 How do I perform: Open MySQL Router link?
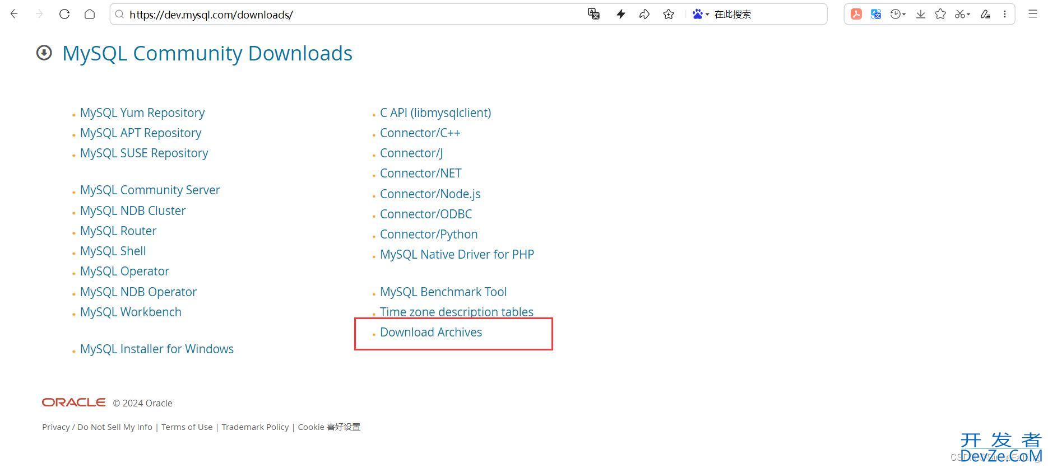(x=118, y=231)
